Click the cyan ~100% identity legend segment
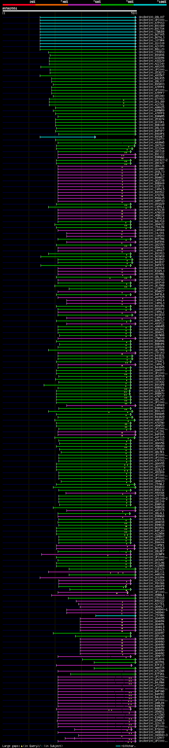The height and width of the screenshot is (748, 169). (150, 5)
